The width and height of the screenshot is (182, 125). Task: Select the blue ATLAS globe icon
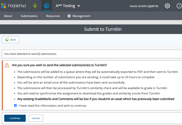click(x=47, y=6)
